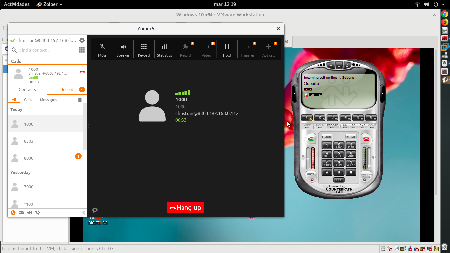The width and height of the screenshot is (450, 253).
Task: Dial 5 JKL on softphone keypad
Action: coord(339,154)
